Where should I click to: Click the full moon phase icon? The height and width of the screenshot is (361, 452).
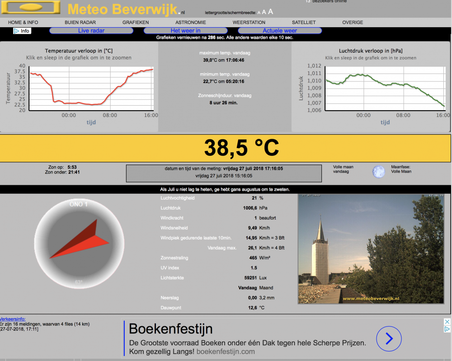378,172
